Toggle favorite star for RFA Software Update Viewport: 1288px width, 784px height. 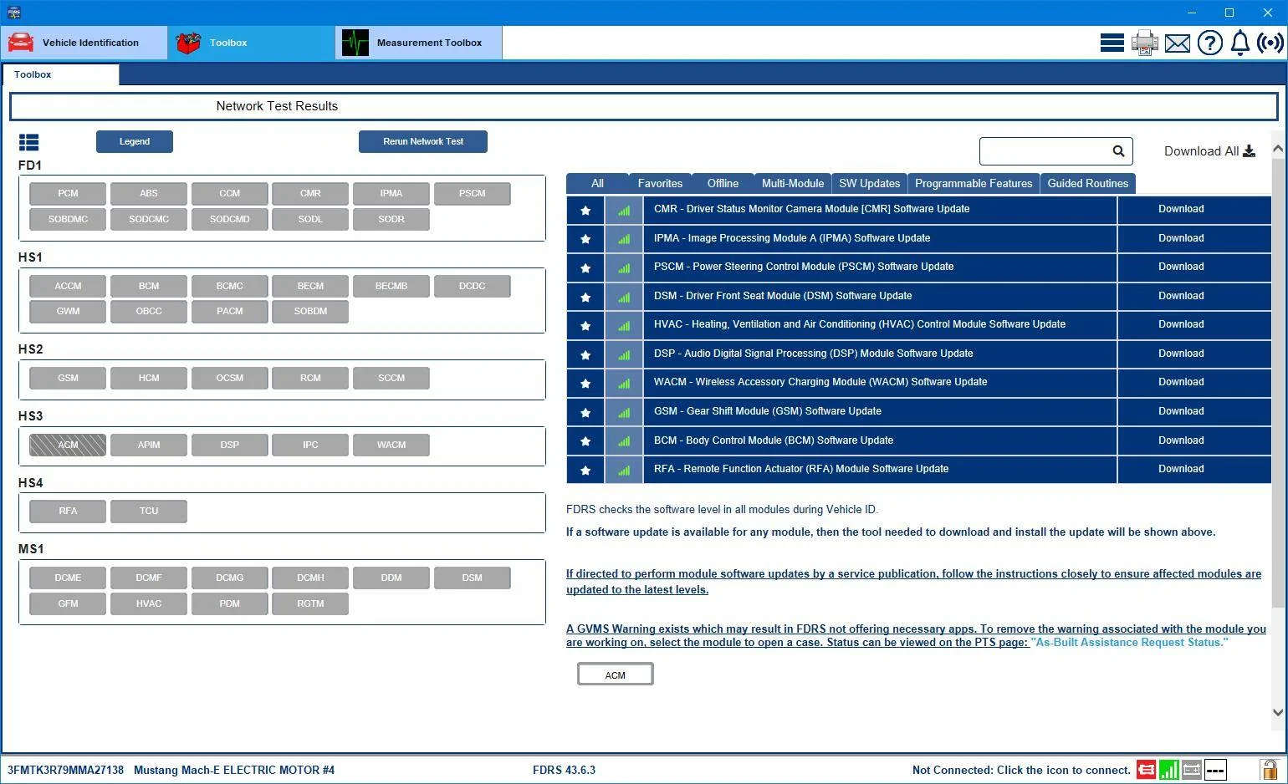click(x=585, y=470)
